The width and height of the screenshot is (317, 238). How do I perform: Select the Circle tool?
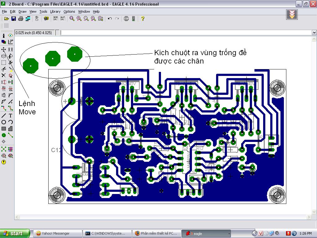pyautogui.click(x=4, y=122)
